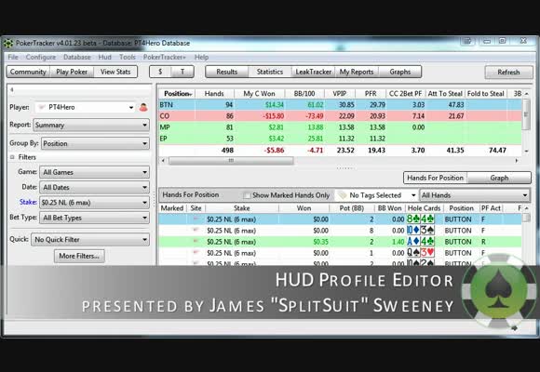The height and width of the screenshot is (372, 540).
Task: Select the EP position row
Action: click(340, 139)
